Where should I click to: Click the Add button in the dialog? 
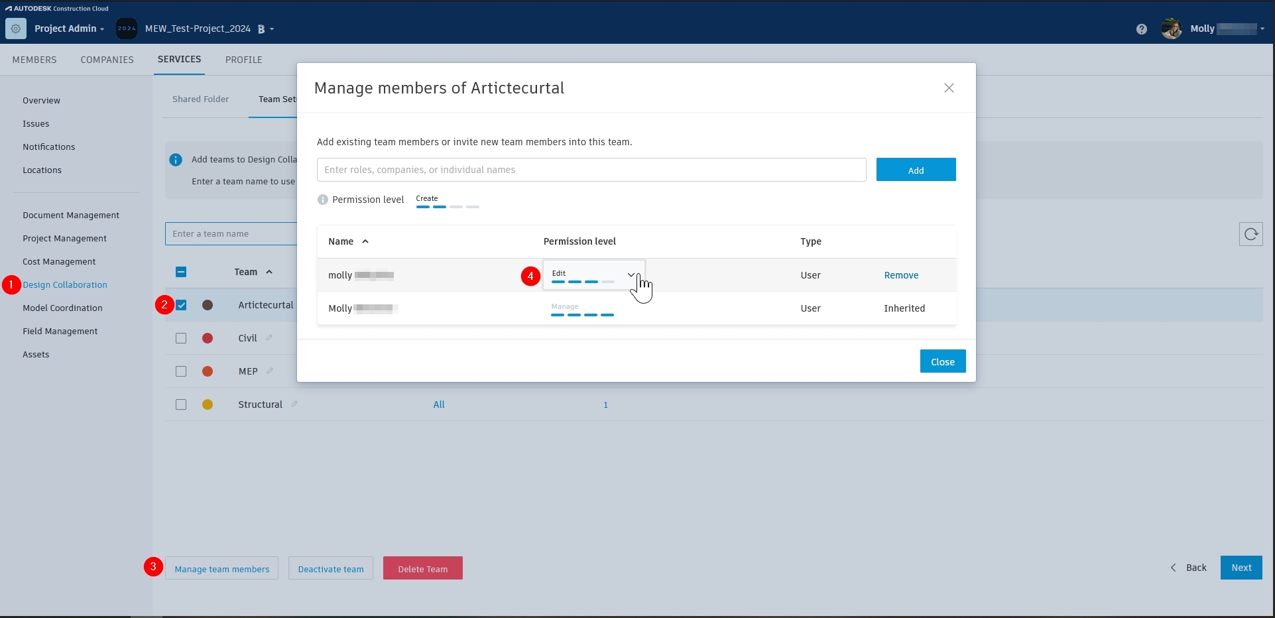pyautogui.click(x=916, y=169)
